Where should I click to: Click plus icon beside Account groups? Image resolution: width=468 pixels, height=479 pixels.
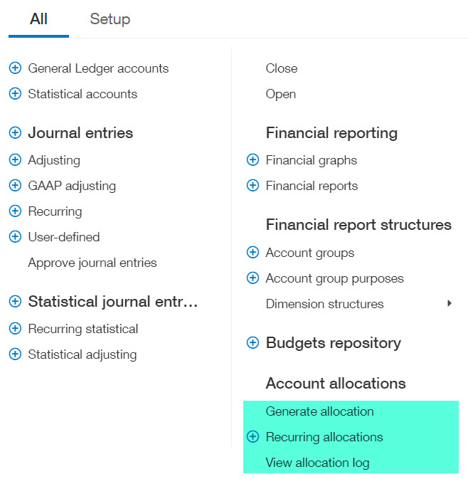coord(252,253)
